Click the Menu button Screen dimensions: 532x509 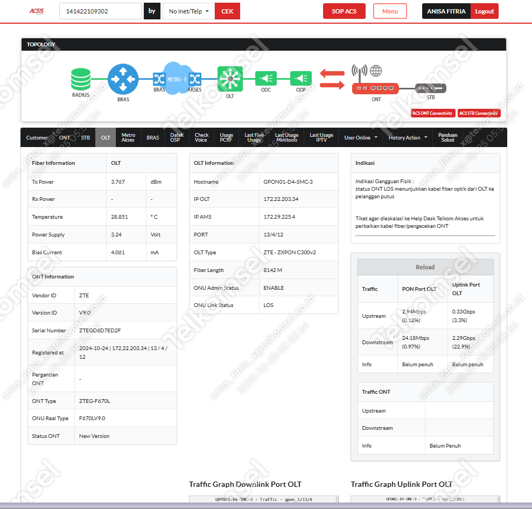(390, 11)
